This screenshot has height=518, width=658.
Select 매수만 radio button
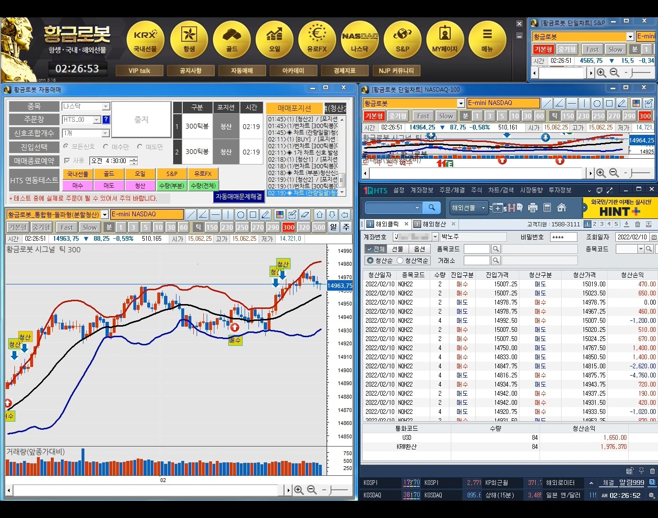[x=106, y=146]
